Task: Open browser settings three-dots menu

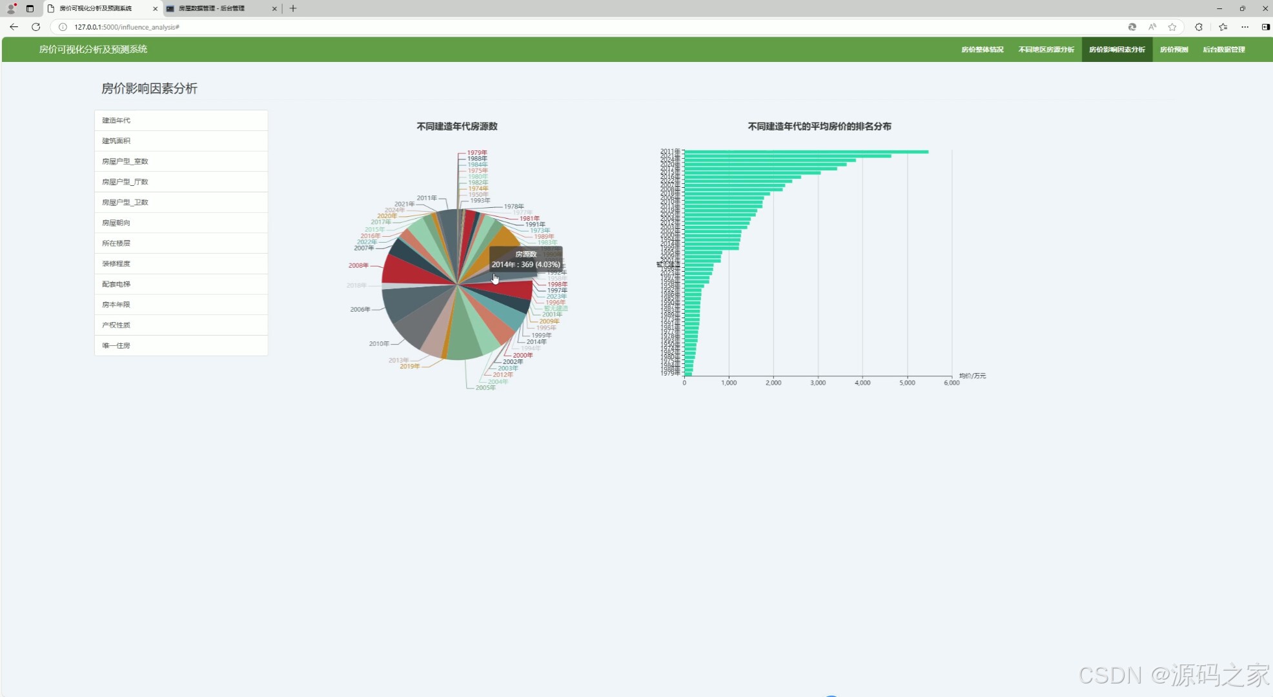Action: click(x=1245, y=27)
